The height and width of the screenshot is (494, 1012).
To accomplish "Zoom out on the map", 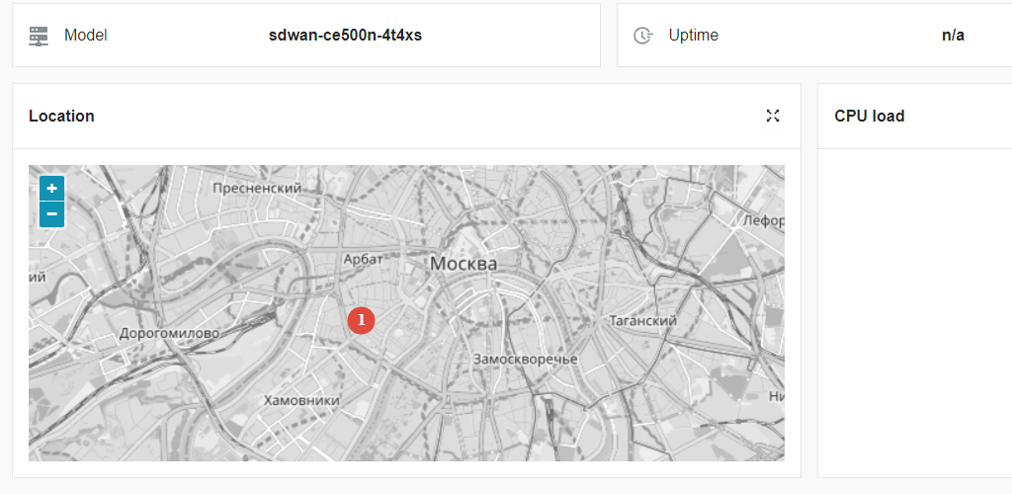I will (x=51, y=213).
